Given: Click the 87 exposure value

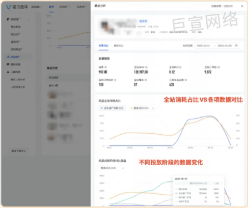Looking at the screenshot, I should [x=136, y=85].
